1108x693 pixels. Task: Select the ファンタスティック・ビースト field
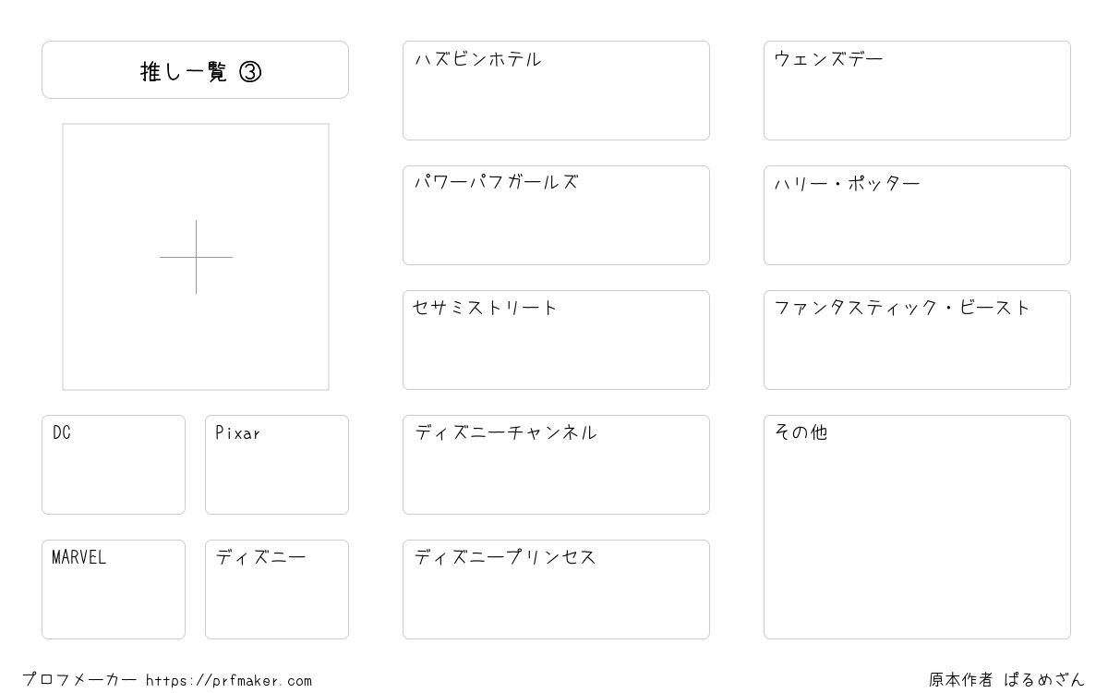[x=917, y=340]
